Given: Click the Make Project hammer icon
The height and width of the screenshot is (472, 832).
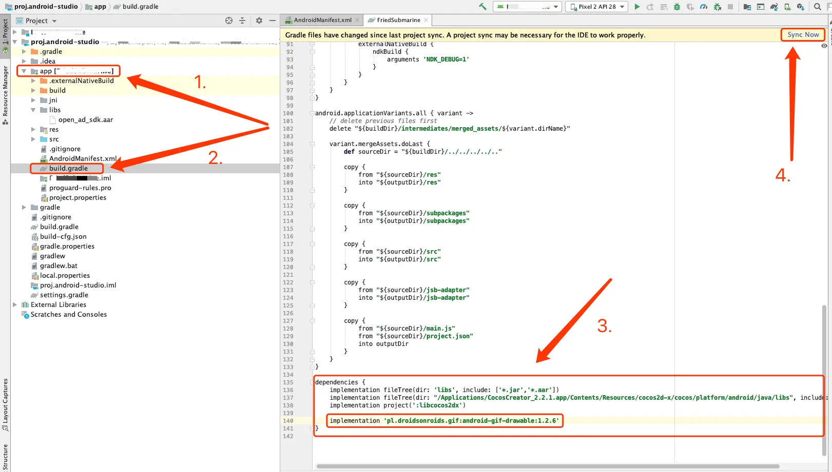Looking at the screenshot, I should pos(482,7).
